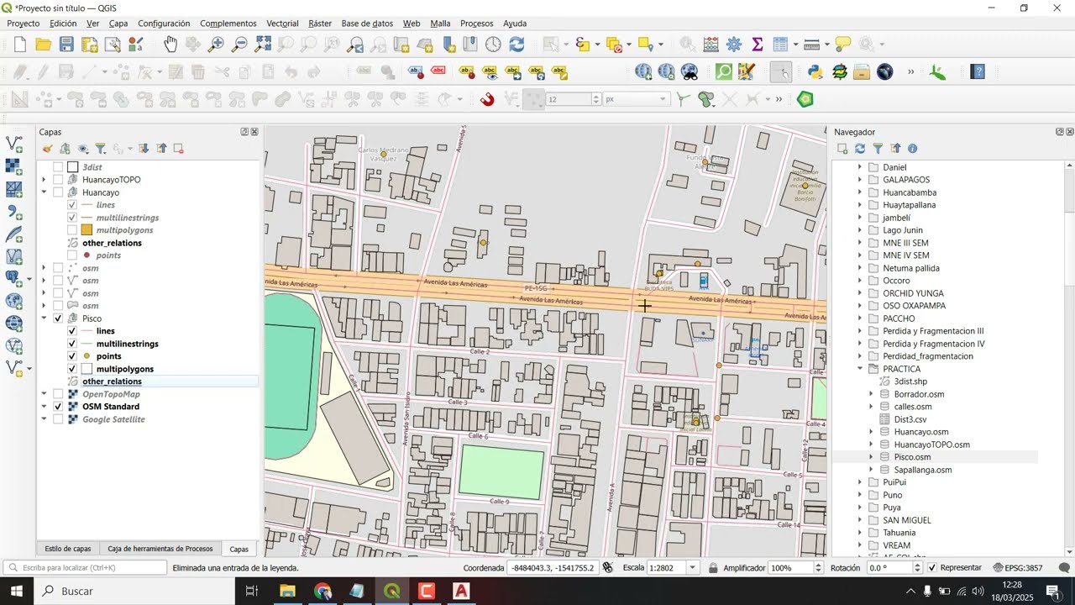1075x605 pixels.
Task: Click the 3dist layer symbol swatch
Action: tap(73, 167)
